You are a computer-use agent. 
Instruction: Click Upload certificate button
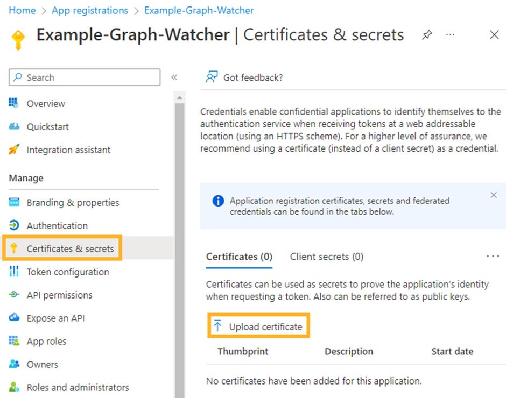coord(259,326)
